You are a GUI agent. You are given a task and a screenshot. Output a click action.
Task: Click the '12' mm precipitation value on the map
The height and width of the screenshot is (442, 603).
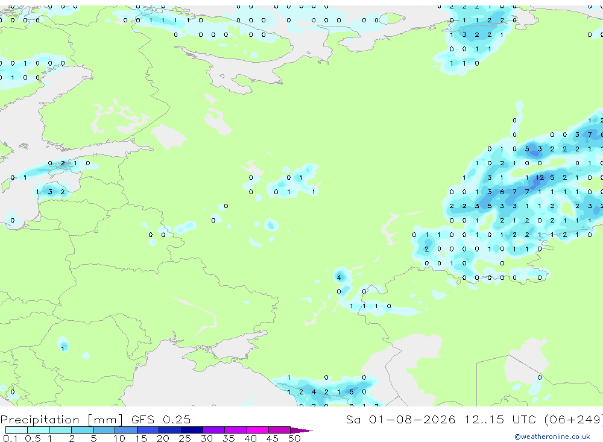coord(540,178)
